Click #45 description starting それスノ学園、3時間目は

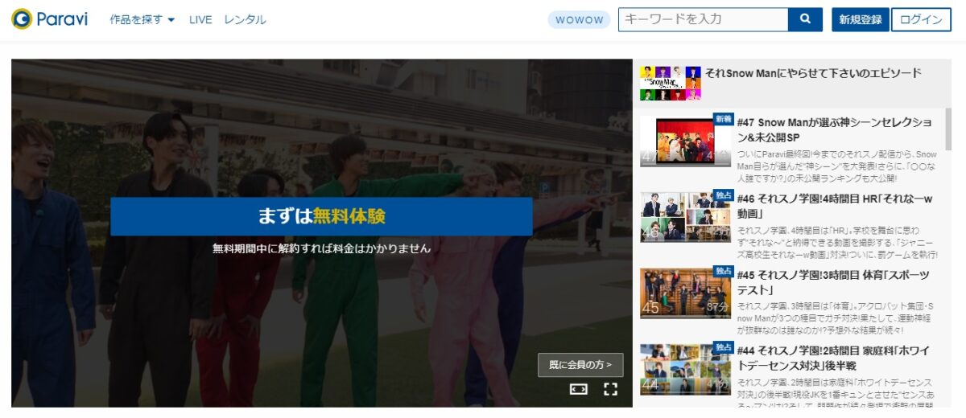point(836,318)
